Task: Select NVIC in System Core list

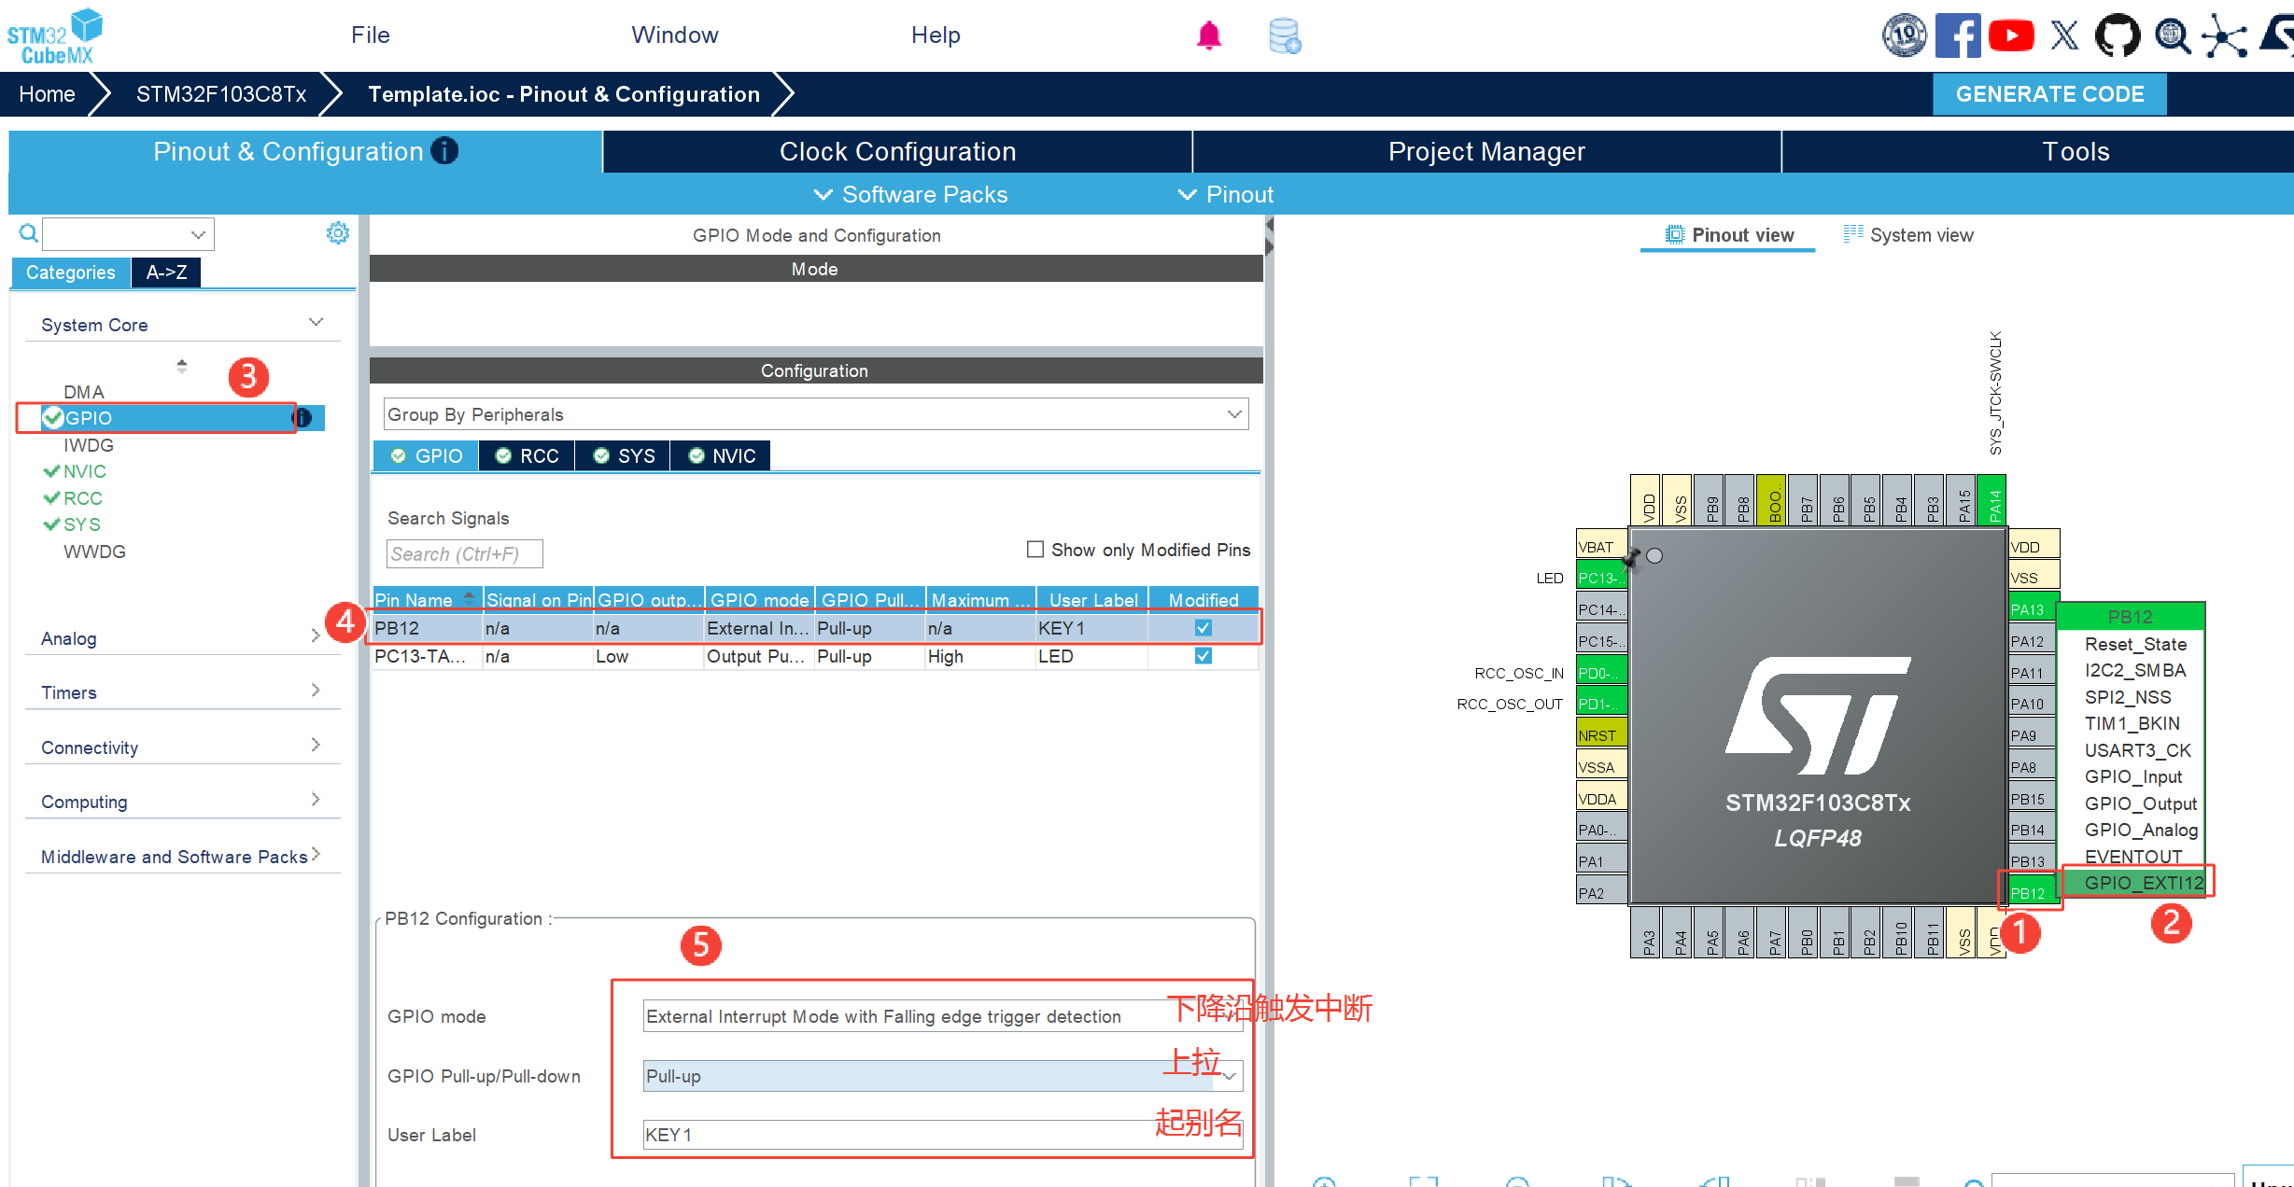Action: pos(84,471)
